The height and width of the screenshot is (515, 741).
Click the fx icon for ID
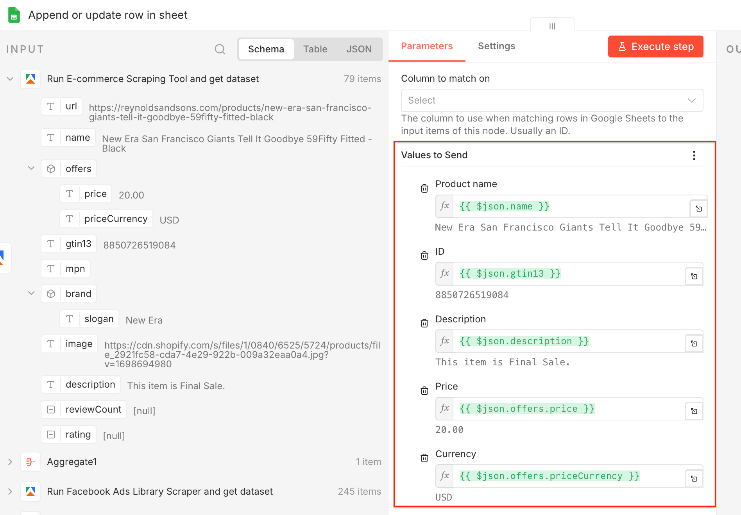(x=444, y=274)
